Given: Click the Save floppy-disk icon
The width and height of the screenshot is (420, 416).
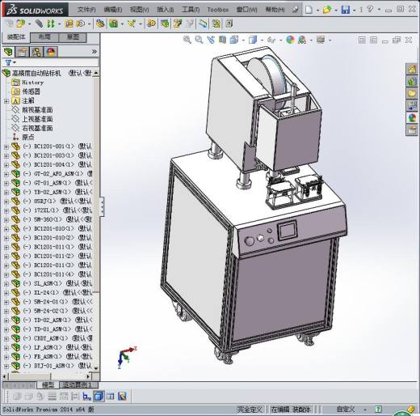Looking at the screenshot, I should point(346,10).
